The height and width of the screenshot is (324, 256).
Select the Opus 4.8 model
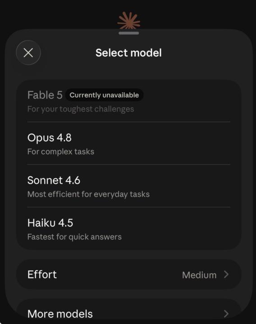coord(129,143)
